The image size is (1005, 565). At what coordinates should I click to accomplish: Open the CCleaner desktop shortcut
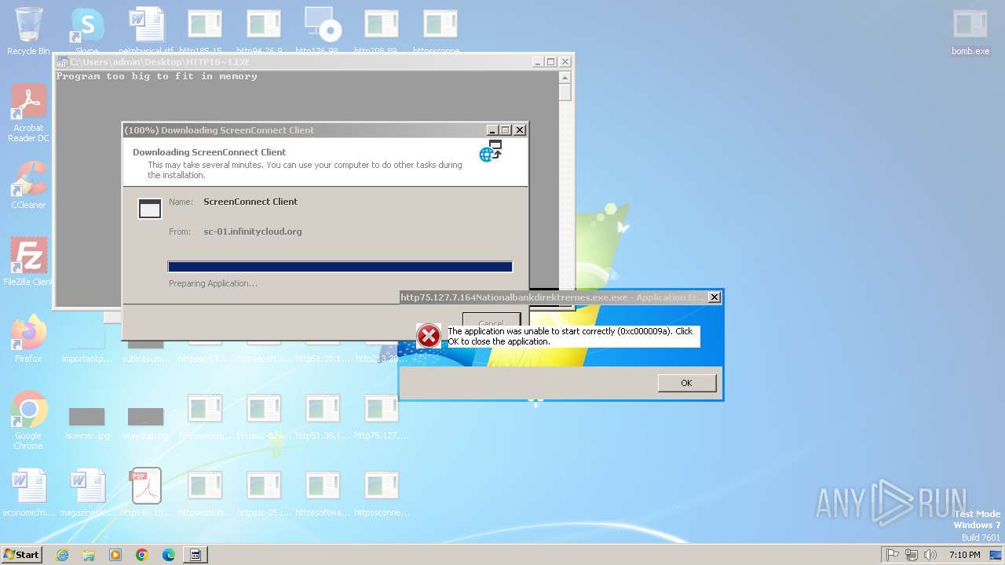point(29,184)
